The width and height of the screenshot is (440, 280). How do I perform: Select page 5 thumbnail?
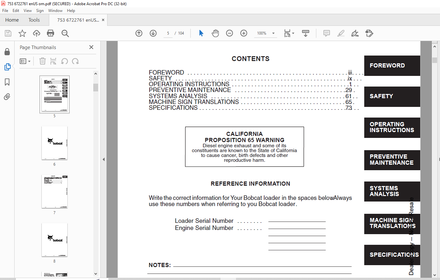(54, 94)
